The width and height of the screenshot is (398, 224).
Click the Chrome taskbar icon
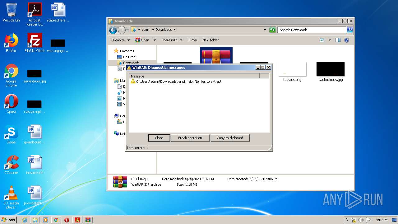point(56,220)
